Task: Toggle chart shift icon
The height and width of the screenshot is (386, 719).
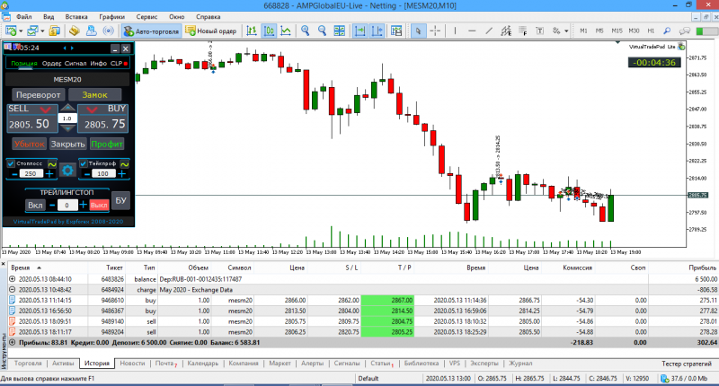Action: pyautogui.click(x=377, y=31)
